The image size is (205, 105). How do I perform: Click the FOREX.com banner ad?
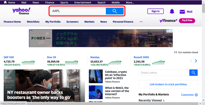(101, 38)
